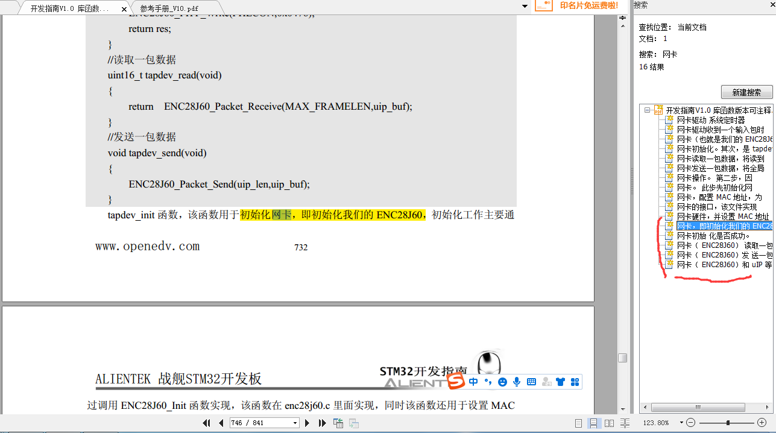The image size is (776, 433).
Task: Select result 网卡（ ENC28J60）读取一包
Action: click(724, 245)
